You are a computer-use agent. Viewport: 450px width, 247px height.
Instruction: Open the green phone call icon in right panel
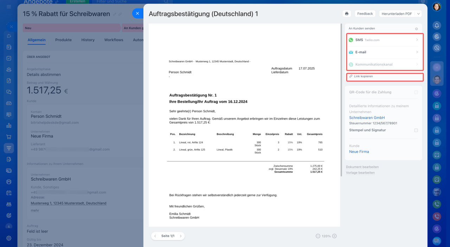437,203
